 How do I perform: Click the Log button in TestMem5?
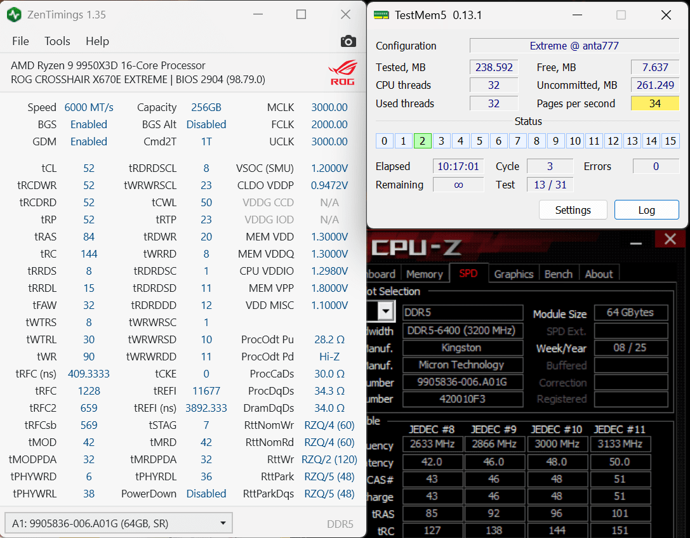[x=646, y=210]
